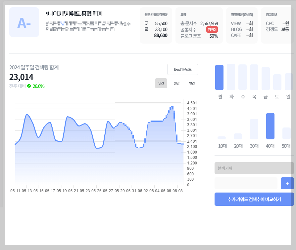Screen dimensions: 296x250
Task: Click the Excel다운로드 button
Action: 183,69
